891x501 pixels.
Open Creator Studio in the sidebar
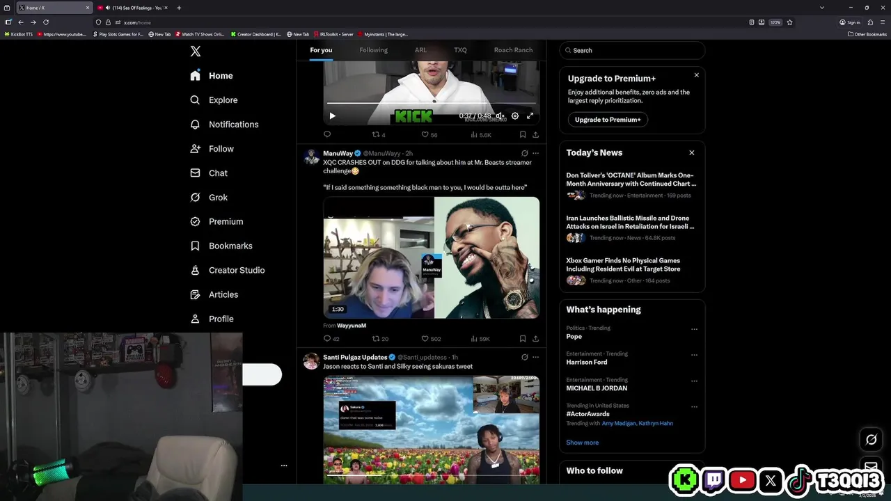point(227,271)
